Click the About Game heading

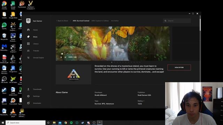pyautogui.click(x=62, y=92)
